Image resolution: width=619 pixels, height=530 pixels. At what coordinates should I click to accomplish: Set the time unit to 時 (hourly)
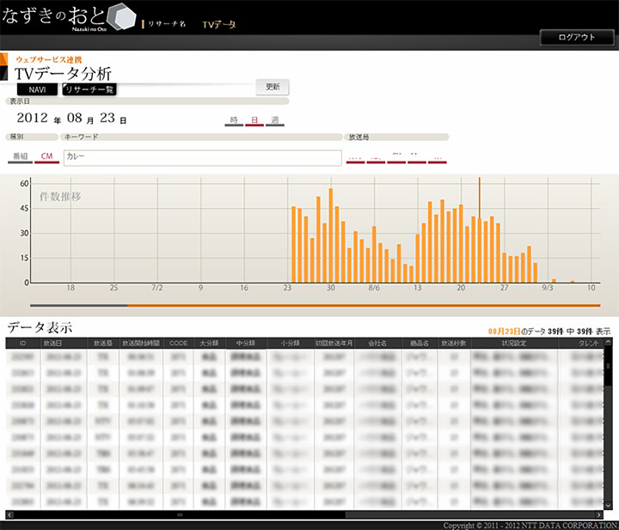233,120
